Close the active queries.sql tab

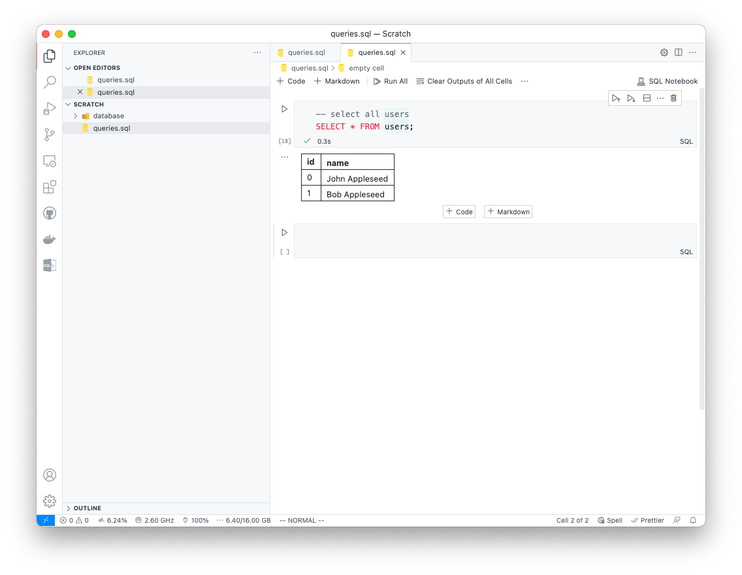pos(403,52)
